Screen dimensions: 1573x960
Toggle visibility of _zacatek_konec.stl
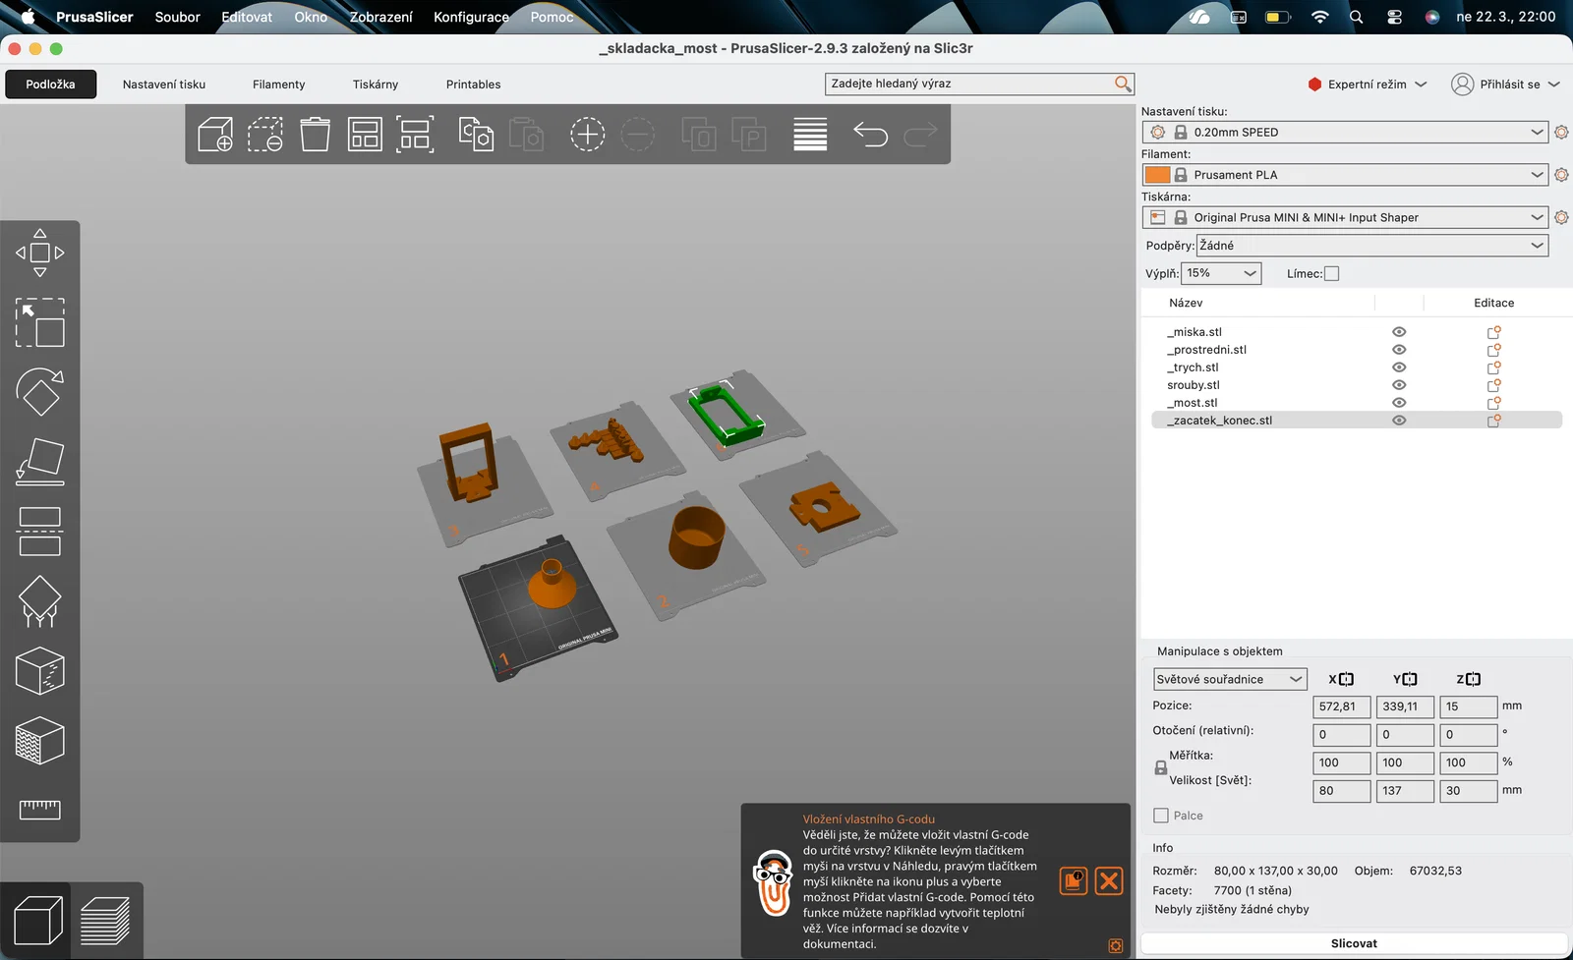click(x=1399, y=421)
